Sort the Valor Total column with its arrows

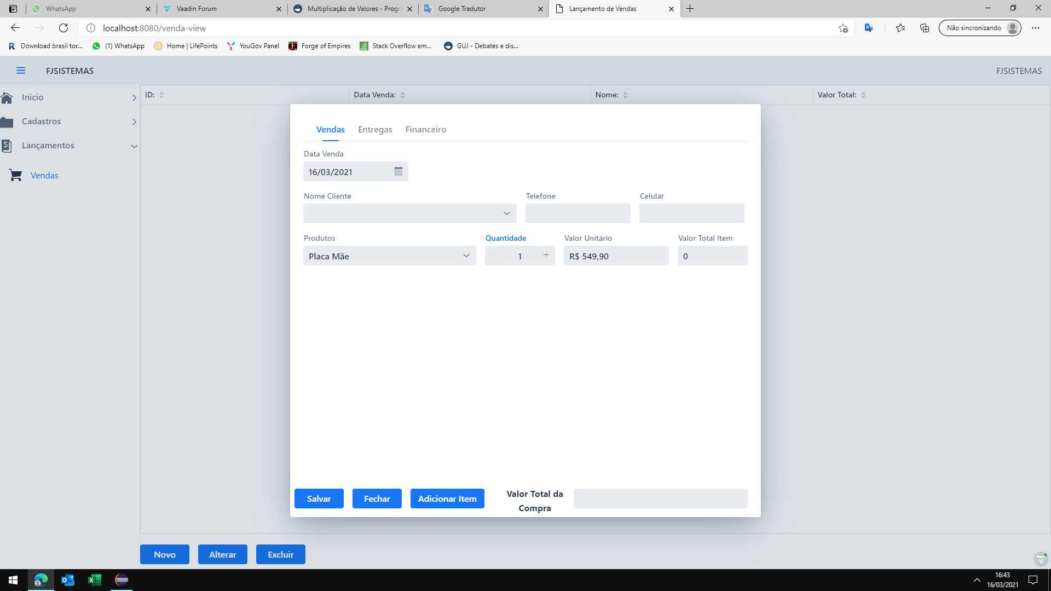pyautogui.click(x=863, y=95)
